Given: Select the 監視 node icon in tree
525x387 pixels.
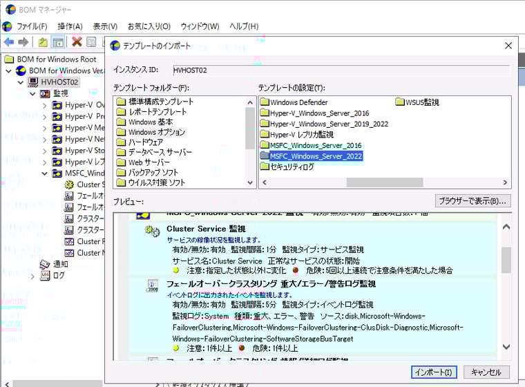Looking at the screenshot, I should click(45, 93).
